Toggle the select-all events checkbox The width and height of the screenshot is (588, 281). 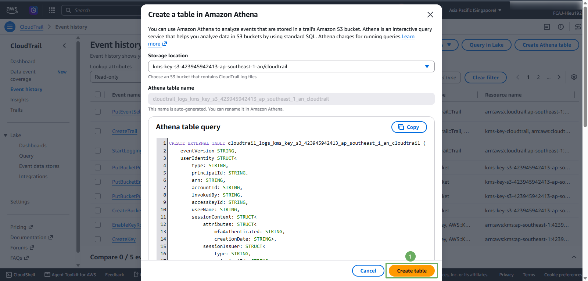(98, 94)
